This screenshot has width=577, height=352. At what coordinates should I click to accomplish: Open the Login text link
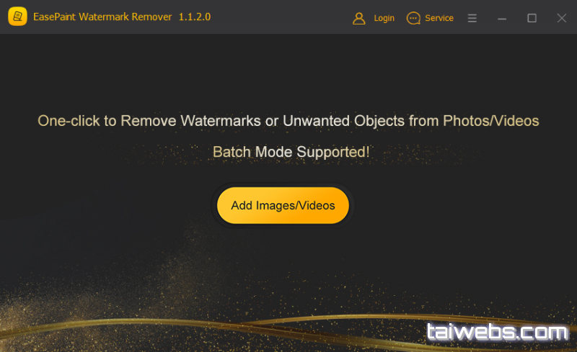[384, 18]
